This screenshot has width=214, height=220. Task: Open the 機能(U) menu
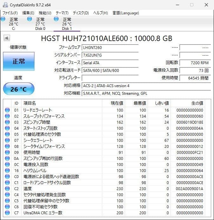(x=45, y=13)
